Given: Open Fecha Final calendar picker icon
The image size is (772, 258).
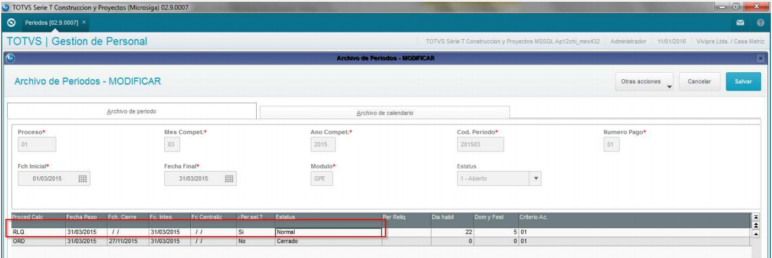Looking at the screenshot, I should coord(229,179).
